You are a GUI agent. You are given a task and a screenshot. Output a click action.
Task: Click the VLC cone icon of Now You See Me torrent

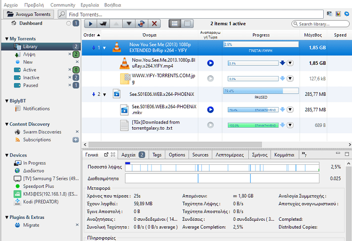point(117,47)
